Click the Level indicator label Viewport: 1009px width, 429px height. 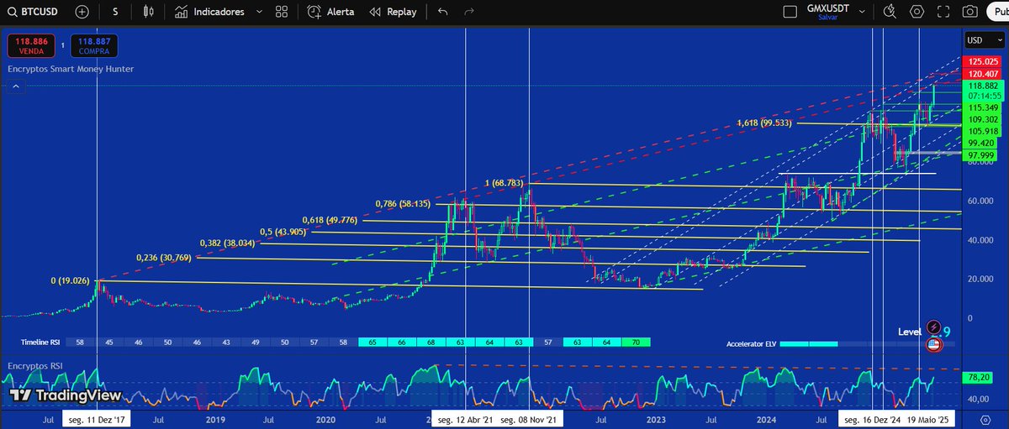[911, 332]
